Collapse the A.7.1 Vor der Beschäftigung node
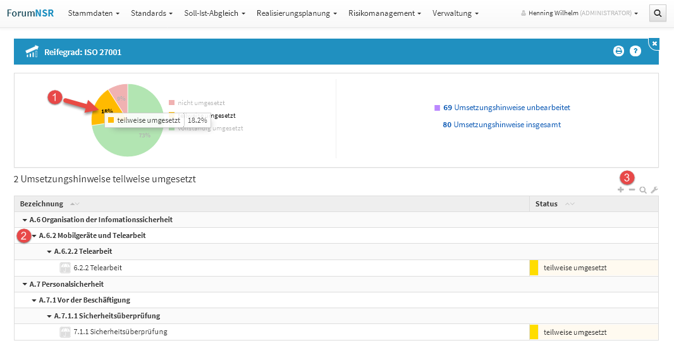 coord(34,300)
